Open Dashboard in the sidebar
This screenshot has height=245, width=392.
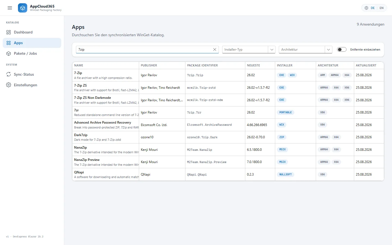[x=32, y=32]
